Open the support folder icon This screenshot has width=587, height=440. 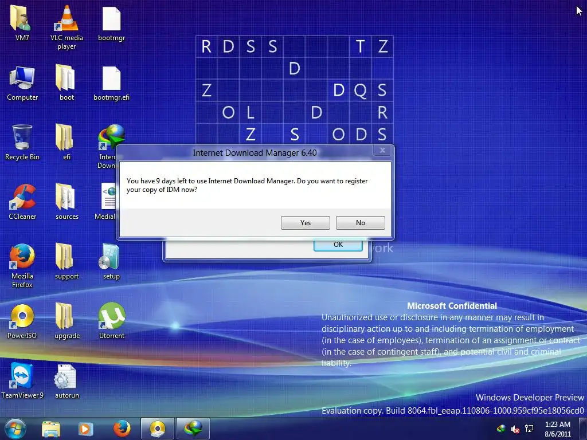click(x=66, y=261)
